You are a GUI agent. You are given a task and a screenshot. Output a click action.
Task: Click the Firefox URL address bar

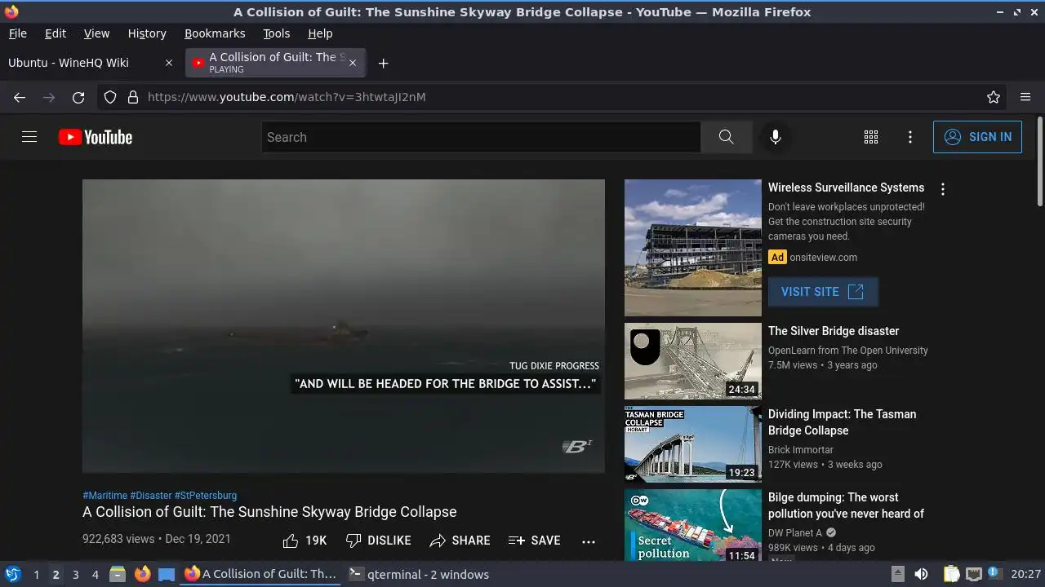[552, 97]
